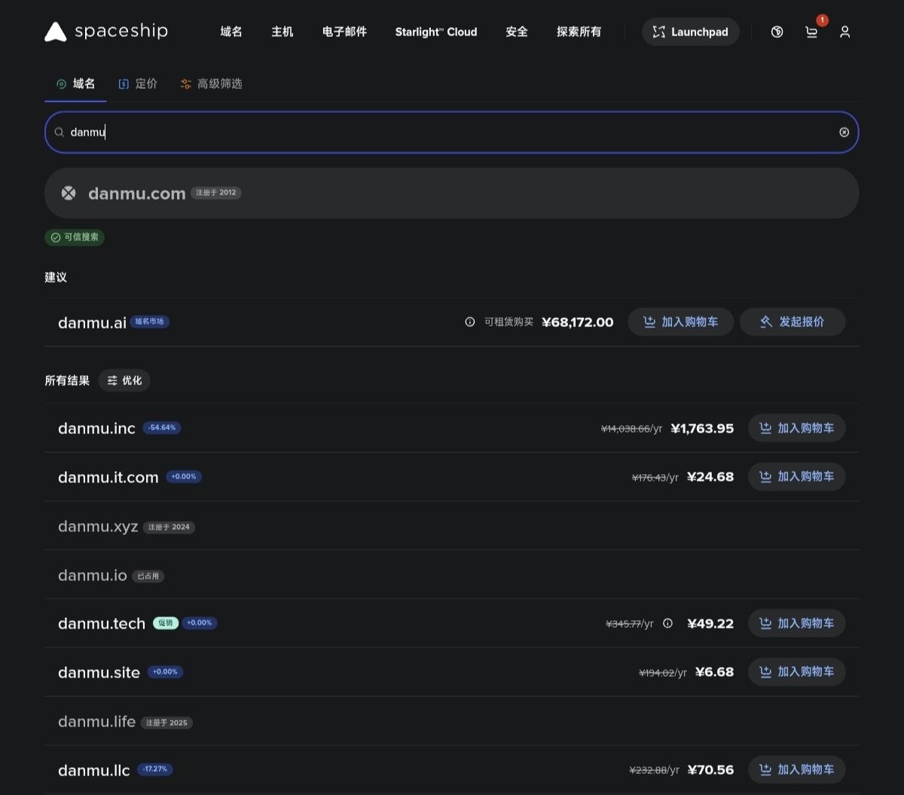The height and width of the screenshot is (795, 904).
Task: Open the shopping cart icon
Action: pyautogui.click(x=811, y=32)
